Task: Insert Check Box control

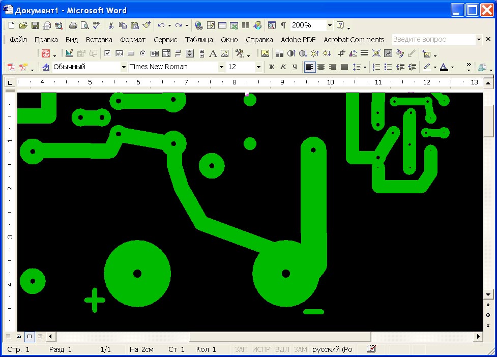Action: 107,53
